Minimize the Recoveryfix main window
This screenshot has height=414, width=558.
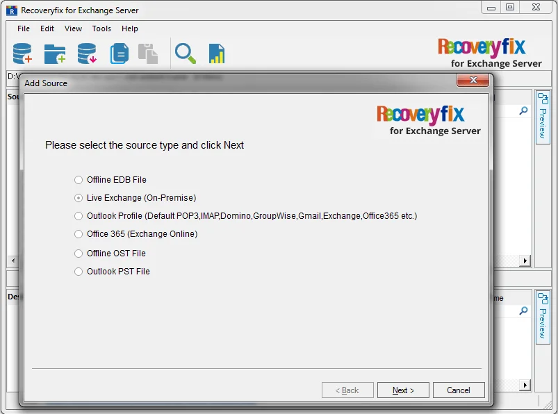click(491, 8)
